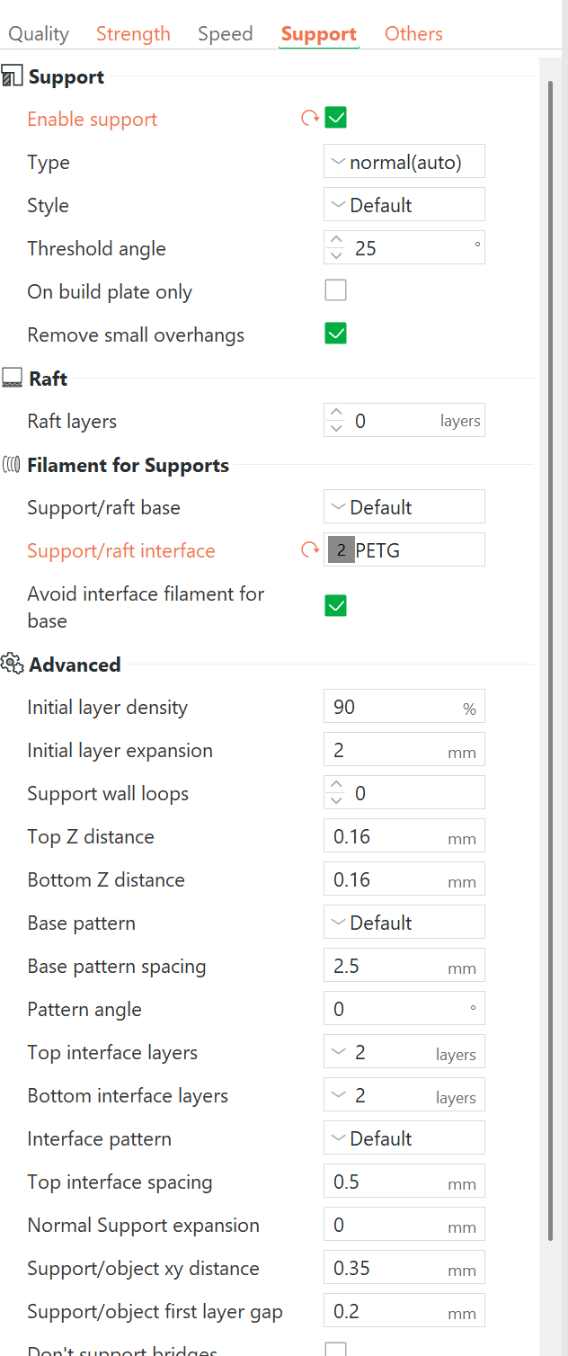The image size is (568, 1356).
Task: Click the Support section heading
Action: pos(67,77)
